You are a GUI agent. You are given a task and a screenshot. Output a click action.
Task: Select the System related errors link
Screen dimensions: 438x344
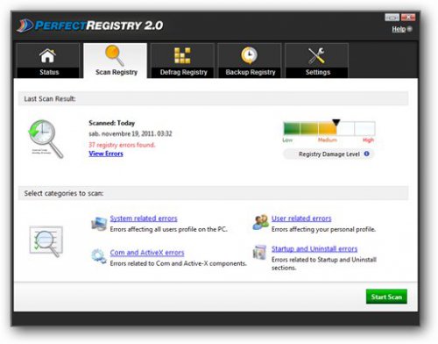coord(144,219)
